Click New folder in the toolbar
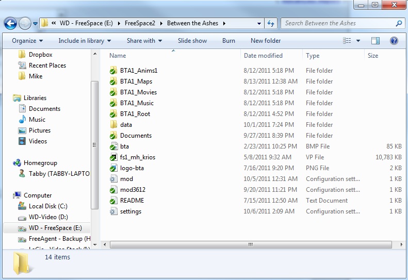The image size is (408, 280). [x=266, y=41]
